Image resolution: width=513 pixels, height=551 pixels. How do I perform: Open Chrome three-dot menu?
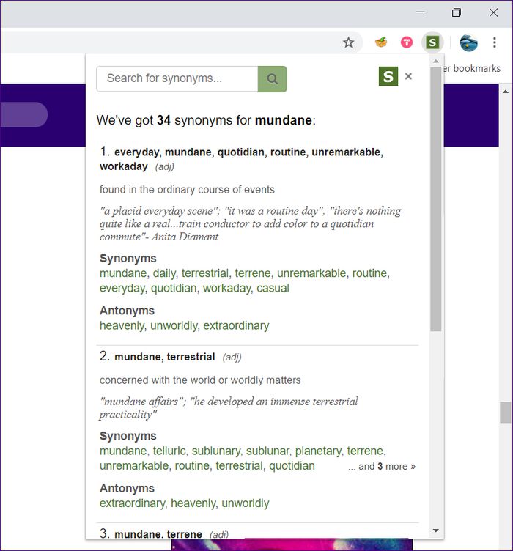point(495,43)
